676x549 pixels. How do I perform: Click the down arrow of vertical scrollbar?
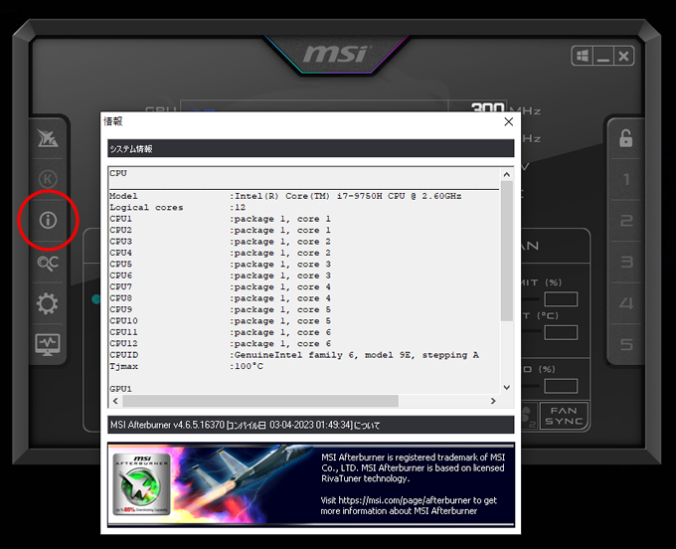point(507,387)
